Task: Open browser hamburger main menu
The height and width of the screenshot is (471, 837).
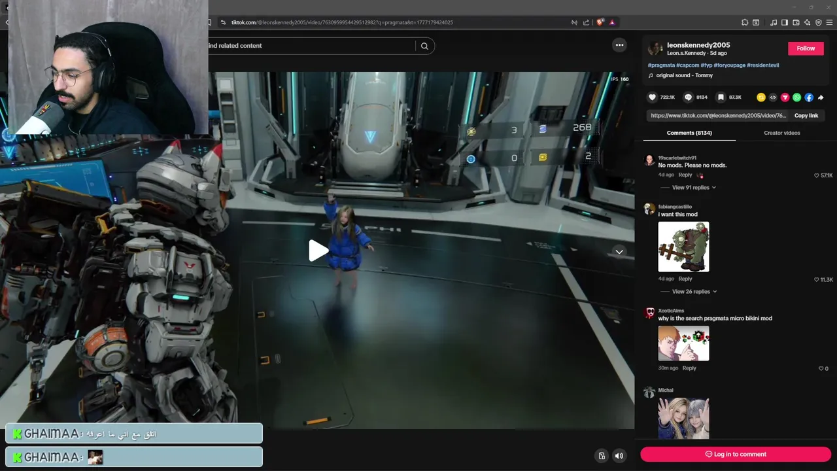Action: [830, 22]
